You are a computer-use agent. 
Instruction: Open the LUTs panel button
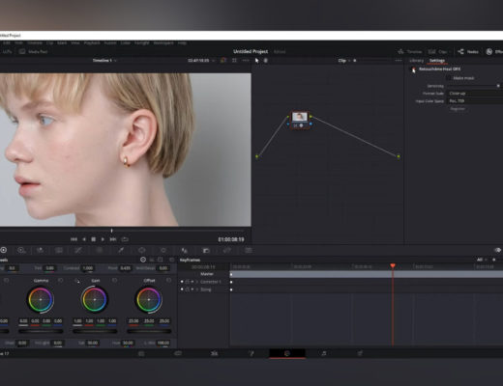pos(6,51)
